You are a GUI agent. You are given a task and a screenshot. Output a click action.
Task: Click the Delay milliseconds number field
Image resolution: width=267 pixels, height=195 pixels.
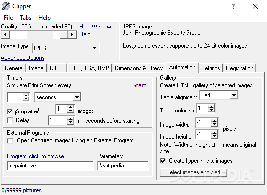click(x=58, y=121)
